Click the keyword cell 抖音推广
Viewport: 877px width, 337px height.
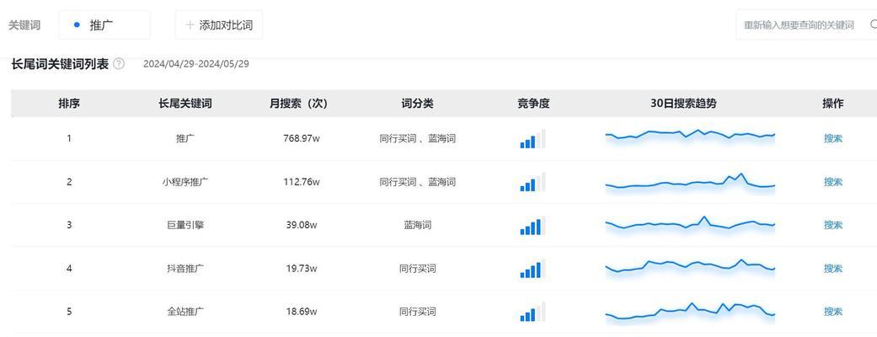[185, 269]
